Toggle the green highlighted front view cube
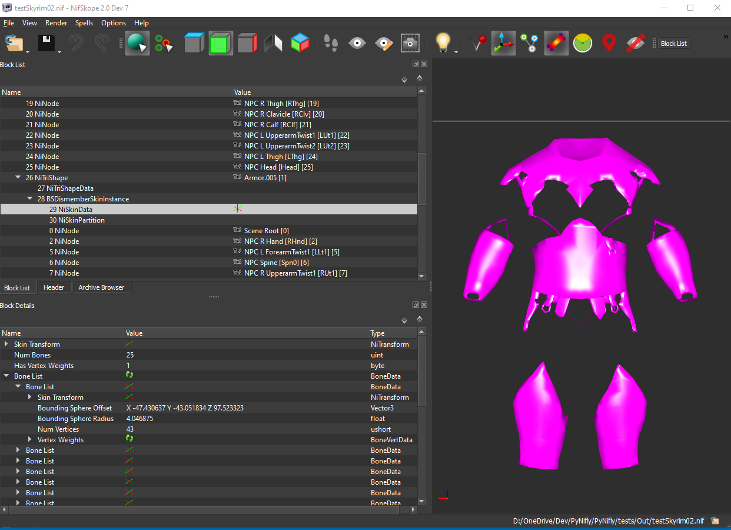Viewport: 731px width, 530px height. click(220, 43)
